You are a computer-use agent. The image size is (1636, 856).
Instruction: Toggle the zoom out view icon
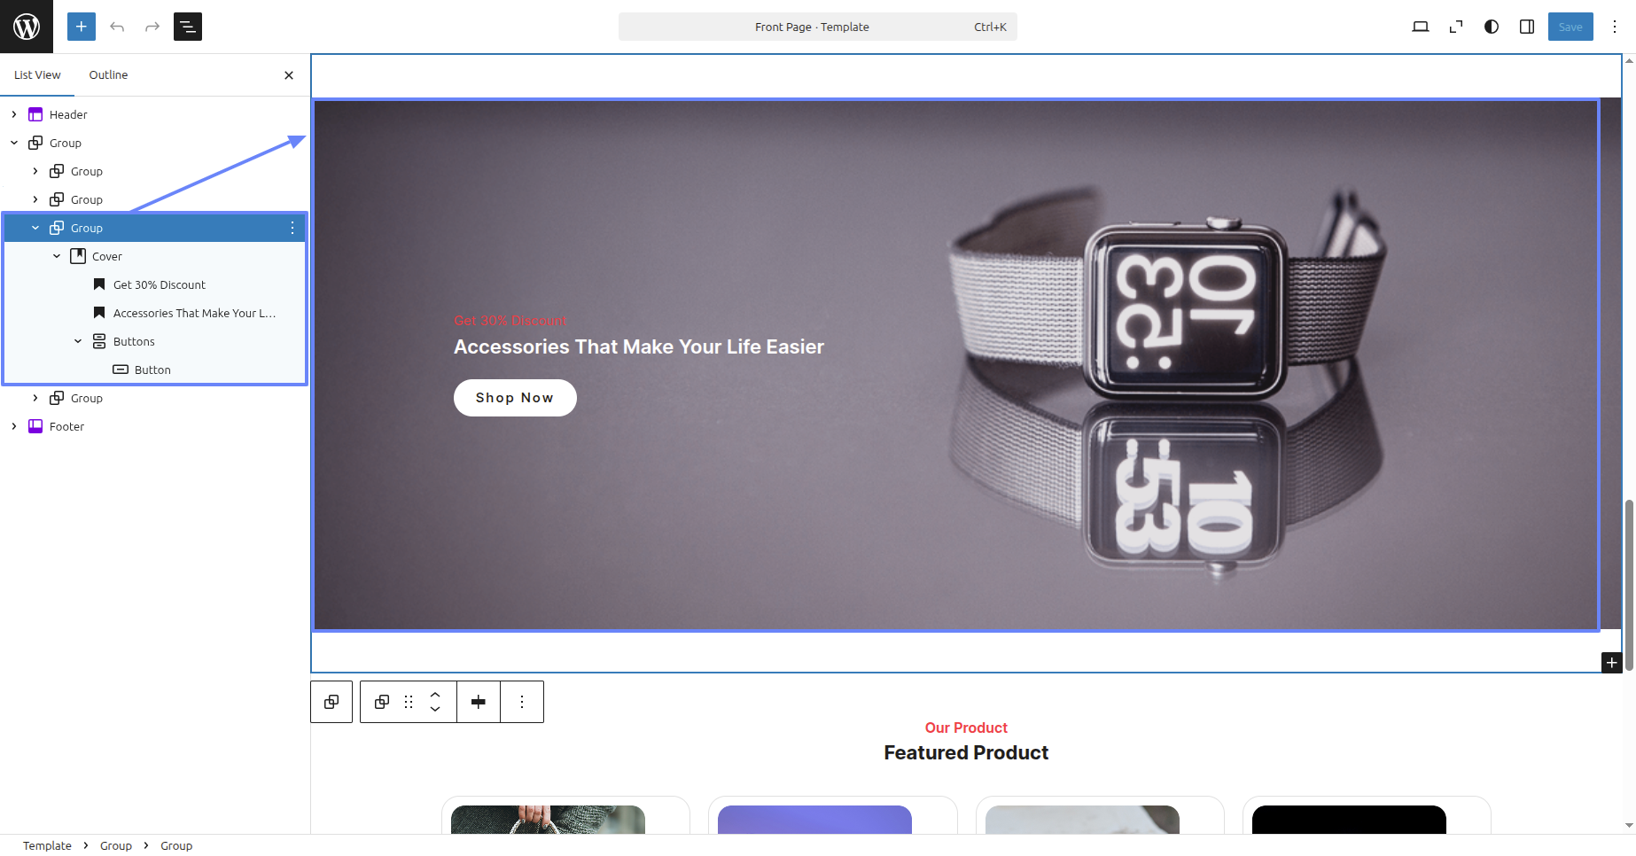click(1456, 27)
